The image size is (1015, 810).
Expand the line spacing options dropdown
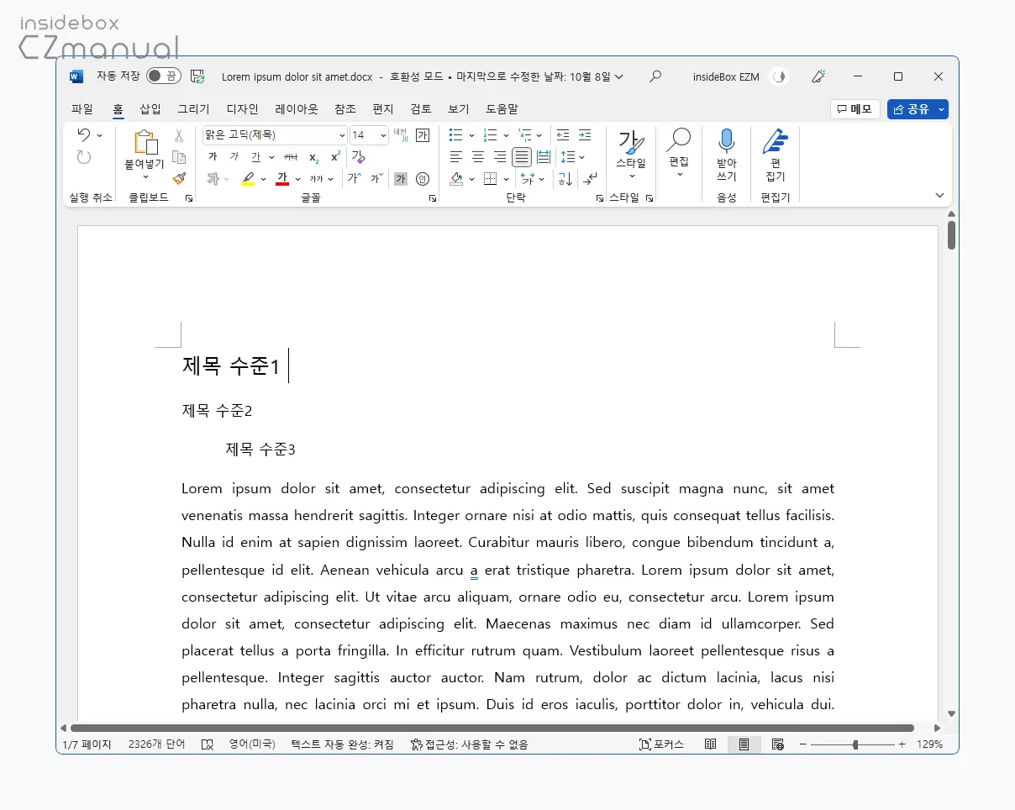(581, 156)
